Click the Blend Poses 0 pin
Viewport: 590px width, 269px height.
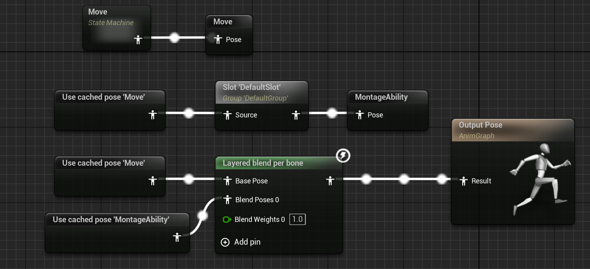click(x=227, y=200)
